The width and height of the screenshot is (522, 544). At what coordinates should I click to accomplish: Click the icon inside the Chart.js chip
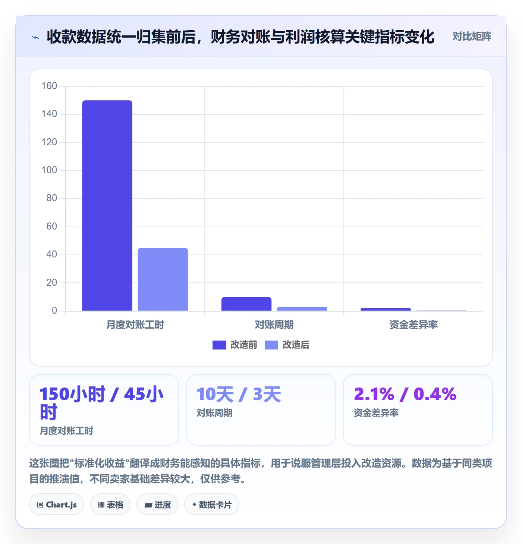[40, 505]
